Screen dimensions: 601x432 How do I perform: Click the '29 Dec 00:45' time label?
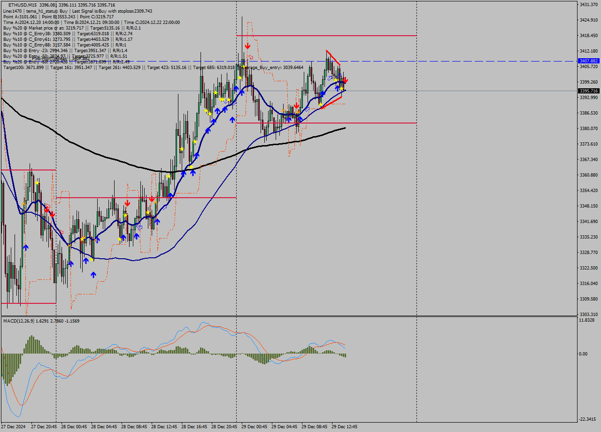pyautogui.click(x=254, y=427)
